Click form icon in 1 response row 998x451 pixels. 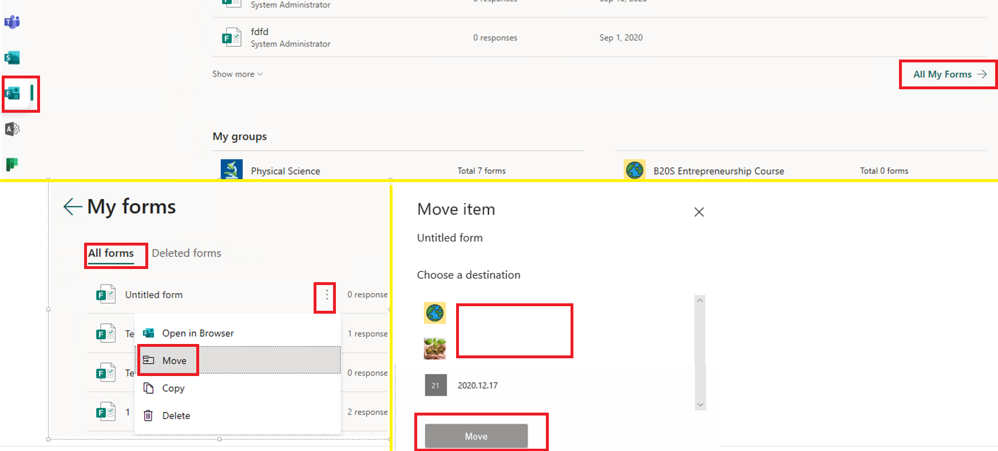point(106,334)
